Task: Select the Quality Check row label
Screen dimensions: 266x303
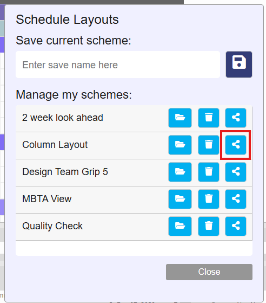Action: coord(52,226)
